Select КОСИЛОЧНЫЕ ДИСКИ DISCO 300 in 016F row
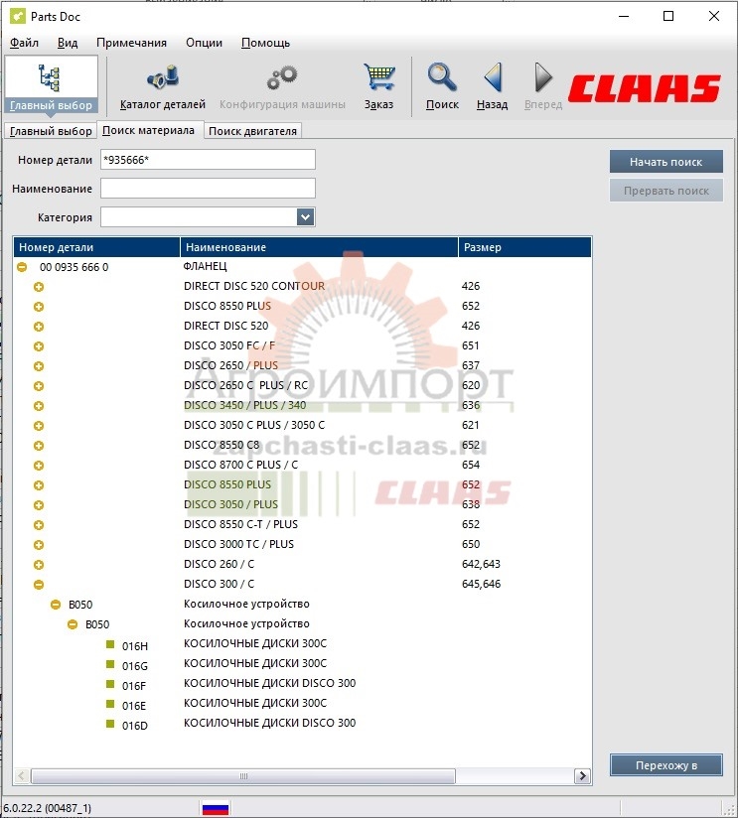Screen dimensions: 738x818 269,683
